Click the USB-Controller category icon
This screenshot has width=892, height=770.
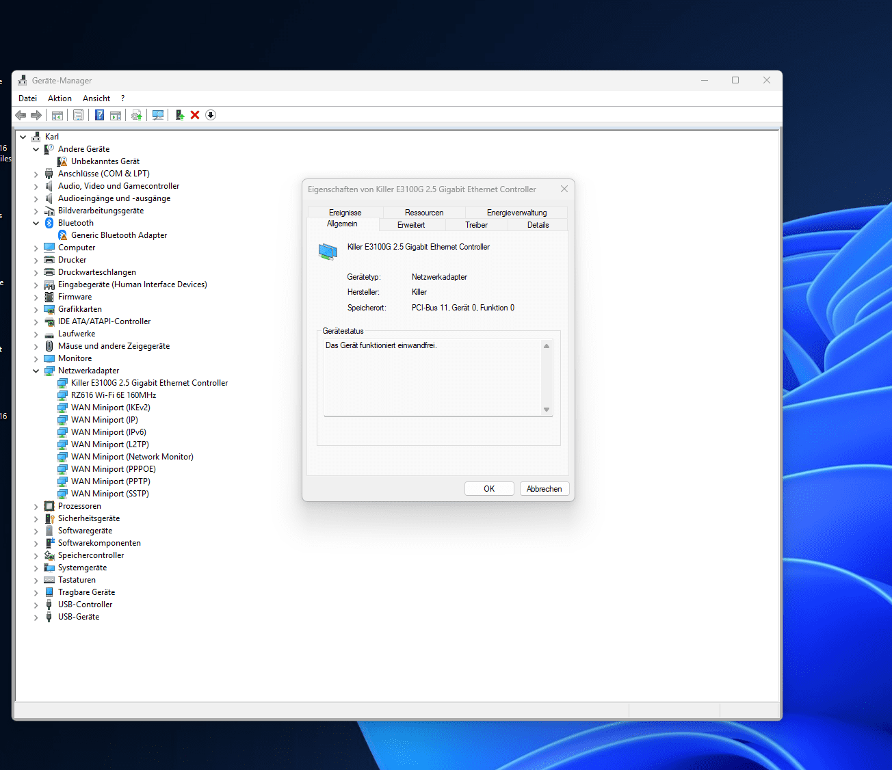point(49,605)
